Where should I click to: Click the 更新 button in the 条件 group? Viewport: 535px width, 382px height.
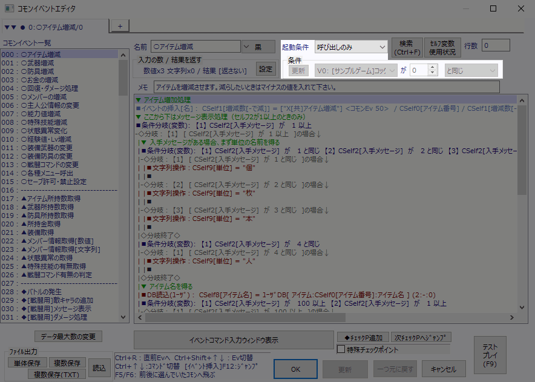click(298, 71)
